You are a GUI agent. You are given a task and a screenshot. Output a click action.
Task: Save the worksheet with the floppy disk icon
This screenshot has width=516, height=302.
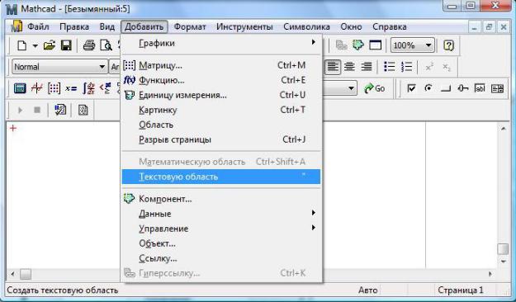tap(66, 45)
